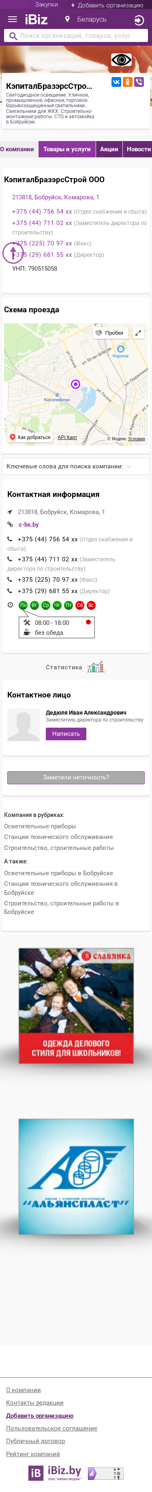Screen dimensions: 152x1492
Task: Toggle the eye accessibility view
Action: point(121,60)
